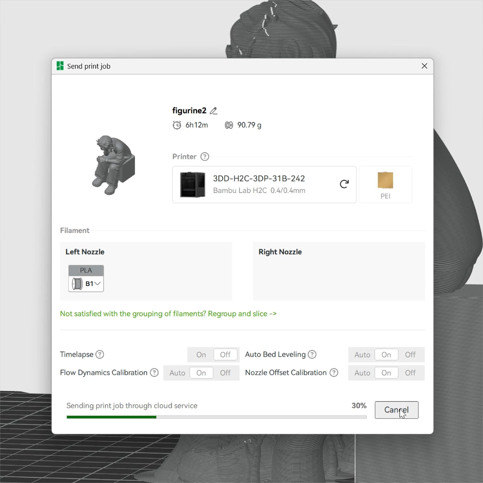Set Flow Dynamics Calibration to Auto
483x483 pixels.
(177, 373)
